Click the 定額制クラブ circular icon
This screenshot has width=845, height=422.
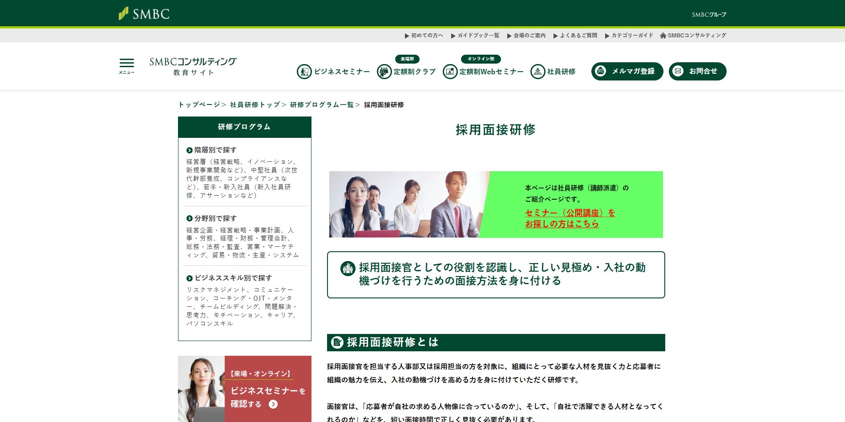(x=384, y=71)
